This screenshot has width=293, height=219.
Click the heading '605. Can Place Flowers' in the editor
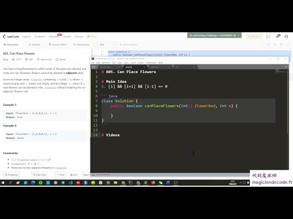point(131,72)
